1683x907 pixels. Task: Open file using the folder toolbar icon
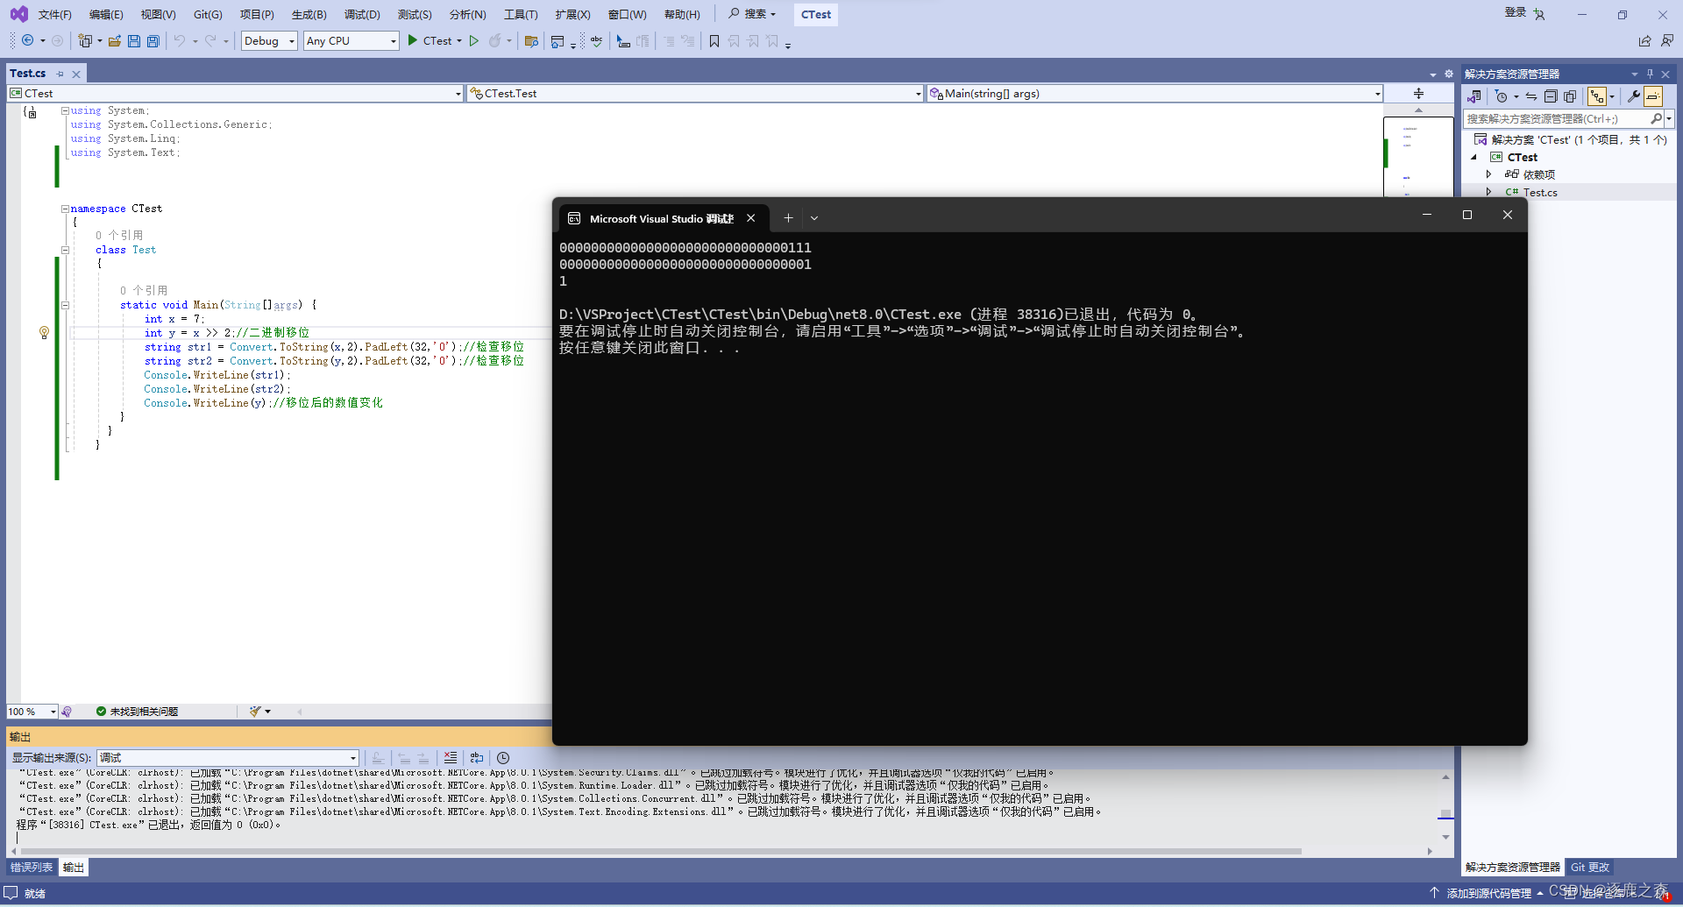tap(115, 40)
